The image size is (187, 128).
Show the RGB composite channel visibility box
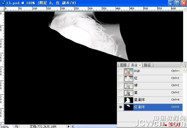click(121, 71)
